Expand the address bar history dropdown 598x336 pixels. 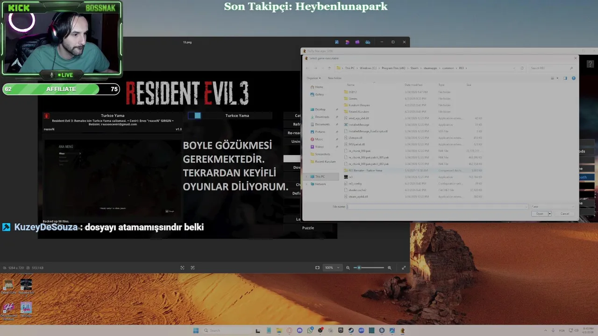coord(514,68)
